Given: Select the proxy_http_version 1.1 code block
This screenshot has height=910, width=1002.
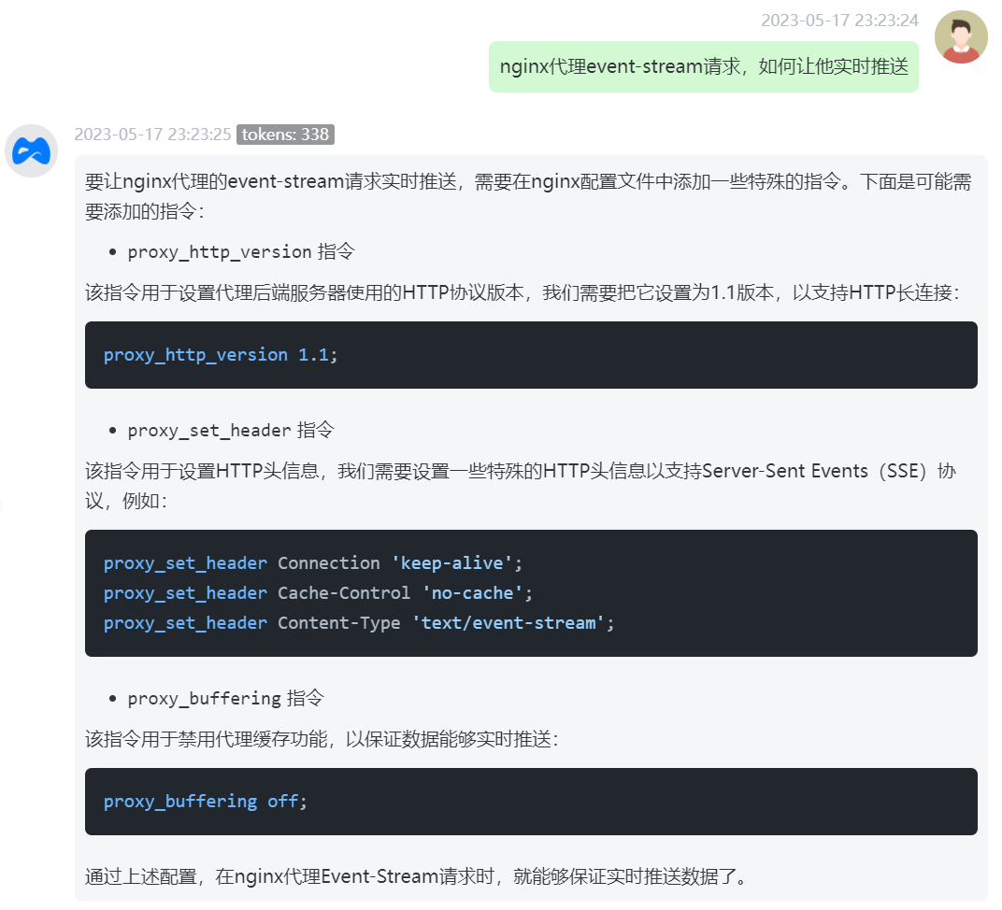Looking at the screenshot, I should [x=531, y=355].
